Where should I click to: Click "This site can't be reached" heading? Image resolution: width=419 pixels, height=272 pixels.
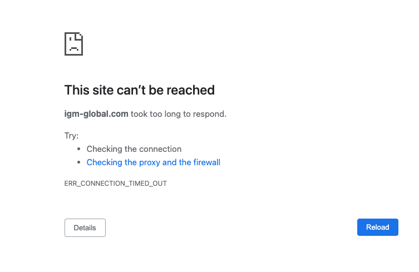[x=140, y=90]
